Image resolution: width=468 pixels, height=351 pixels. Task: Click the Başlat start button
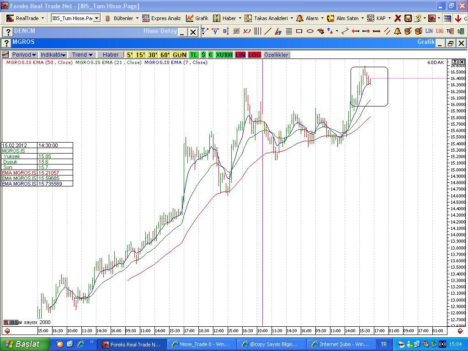click(22, 344)
